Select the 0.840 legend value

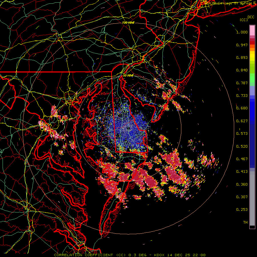pyautogui.click(x=242, y=70)
